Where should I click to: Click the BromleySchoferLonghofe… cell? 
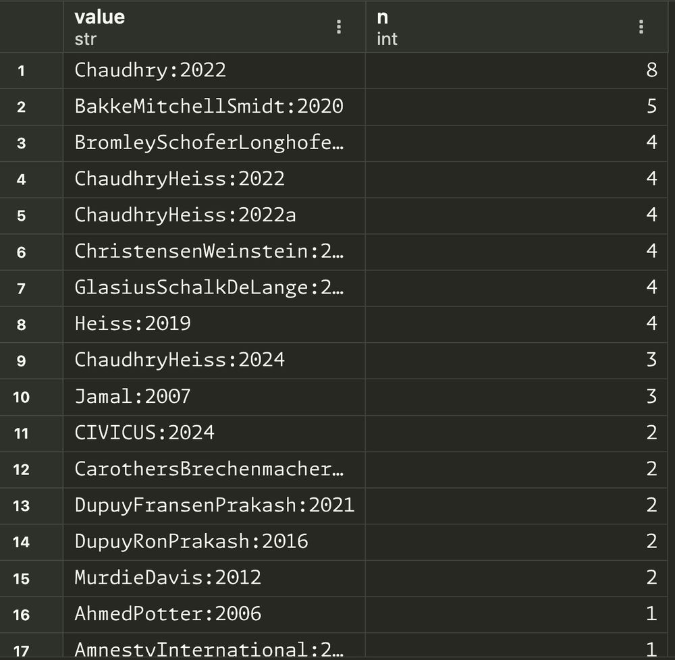(215, 143)
